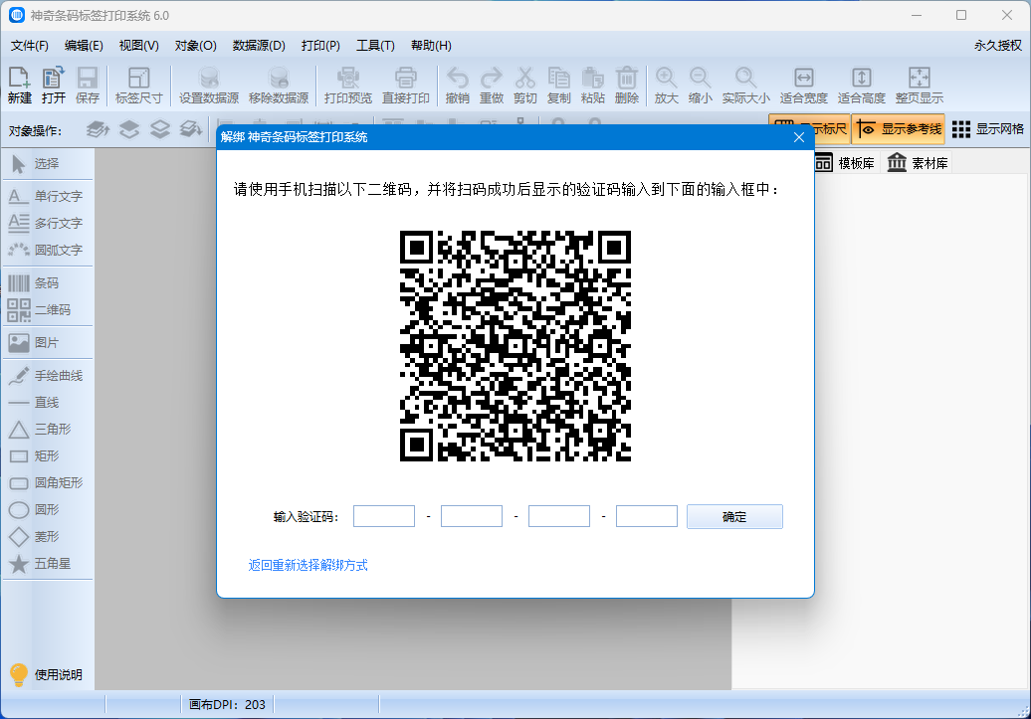Open the 视图(V) menu

tap(138, 46)
